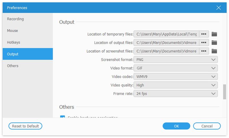Open folder for screenshot files location
The width and height of the screenshot is (229, 138).
click(214, 51)
